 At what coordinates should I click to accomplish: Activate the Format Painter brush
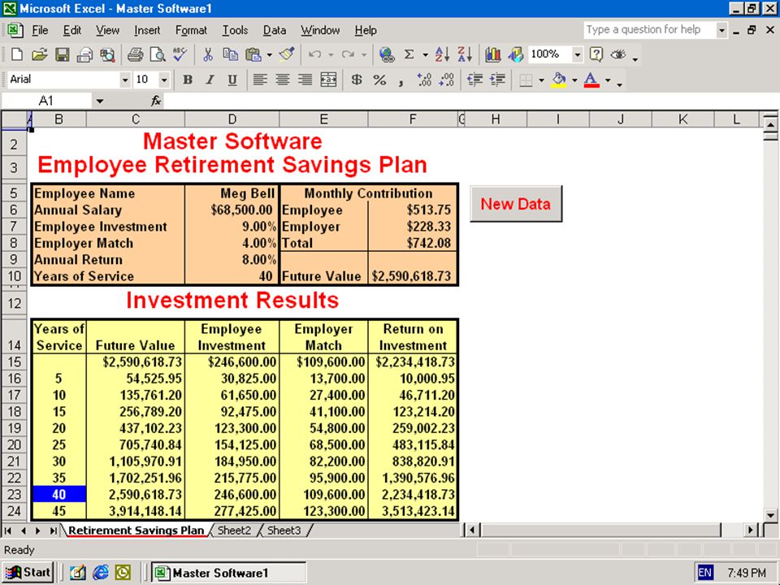pos(287,54)
